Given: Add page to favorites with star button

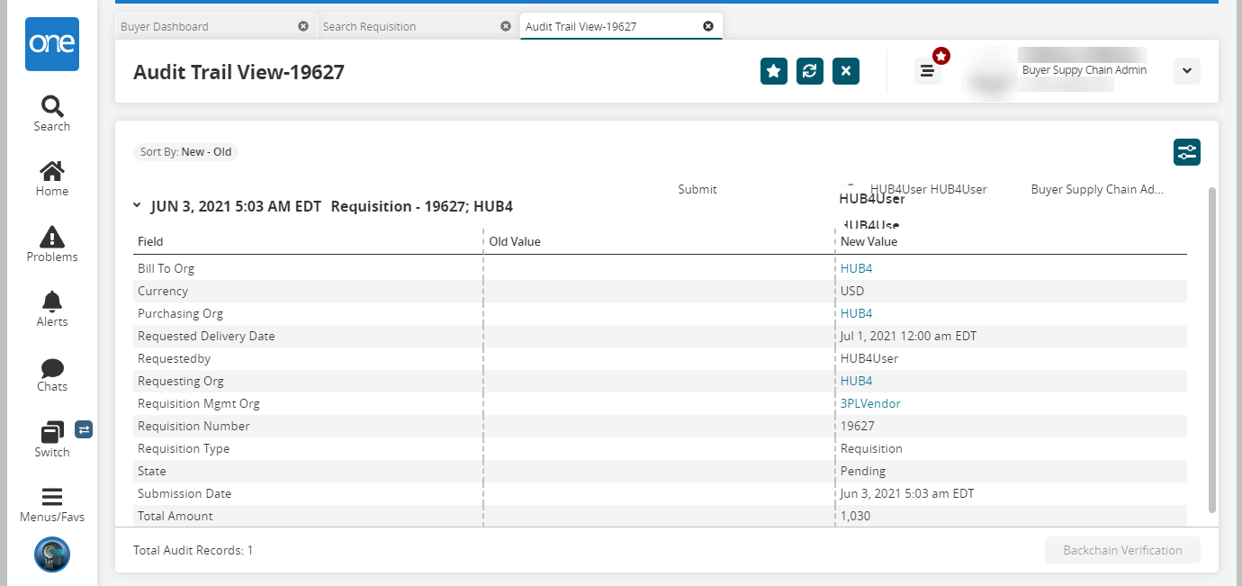Looking at the screenshot, I should [774, 71].
